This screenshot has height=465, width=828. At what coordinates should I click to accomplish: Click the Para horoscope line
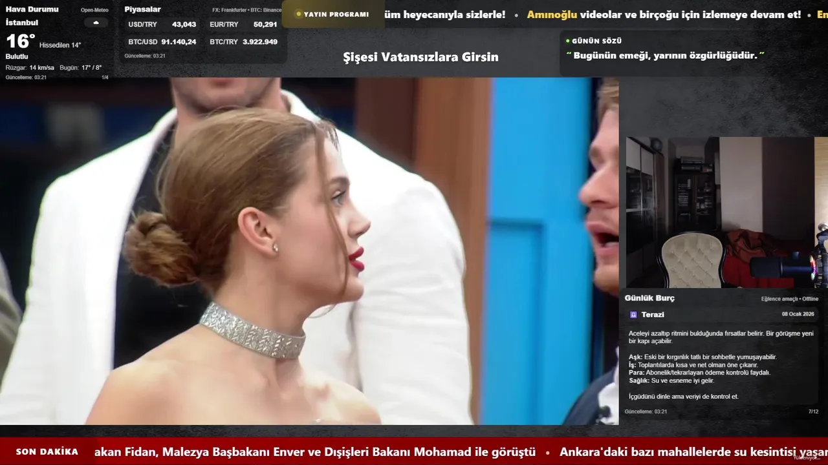tap(699, 373)
